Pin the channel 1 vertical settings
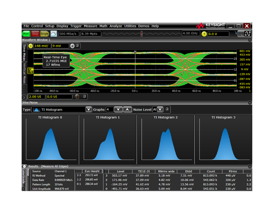 [77, 46]
